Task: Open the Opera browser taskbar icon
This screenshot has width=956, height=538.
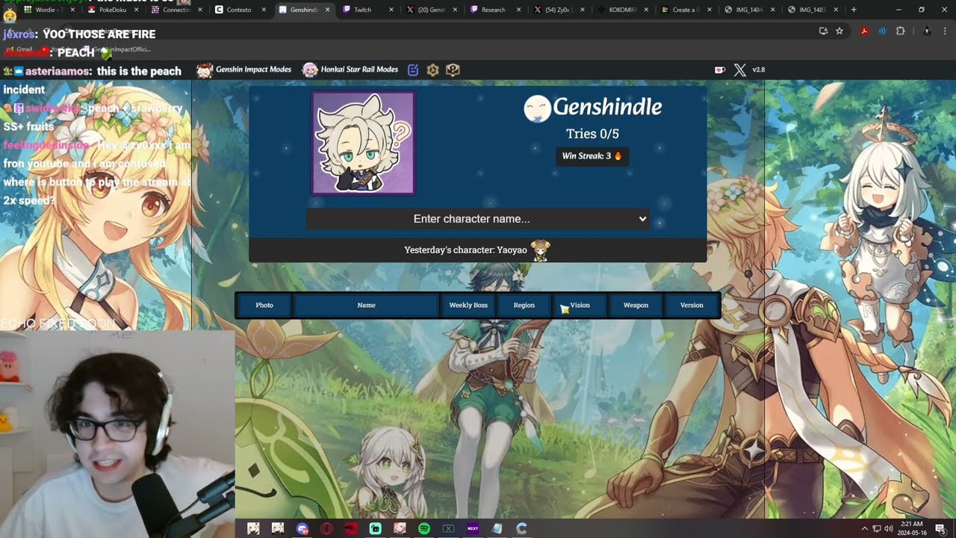Action: [x=326, y=528]
